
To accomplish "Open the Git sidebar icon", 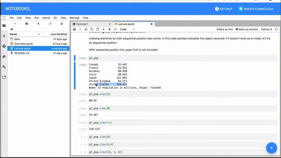I will [x=4, y=46].
